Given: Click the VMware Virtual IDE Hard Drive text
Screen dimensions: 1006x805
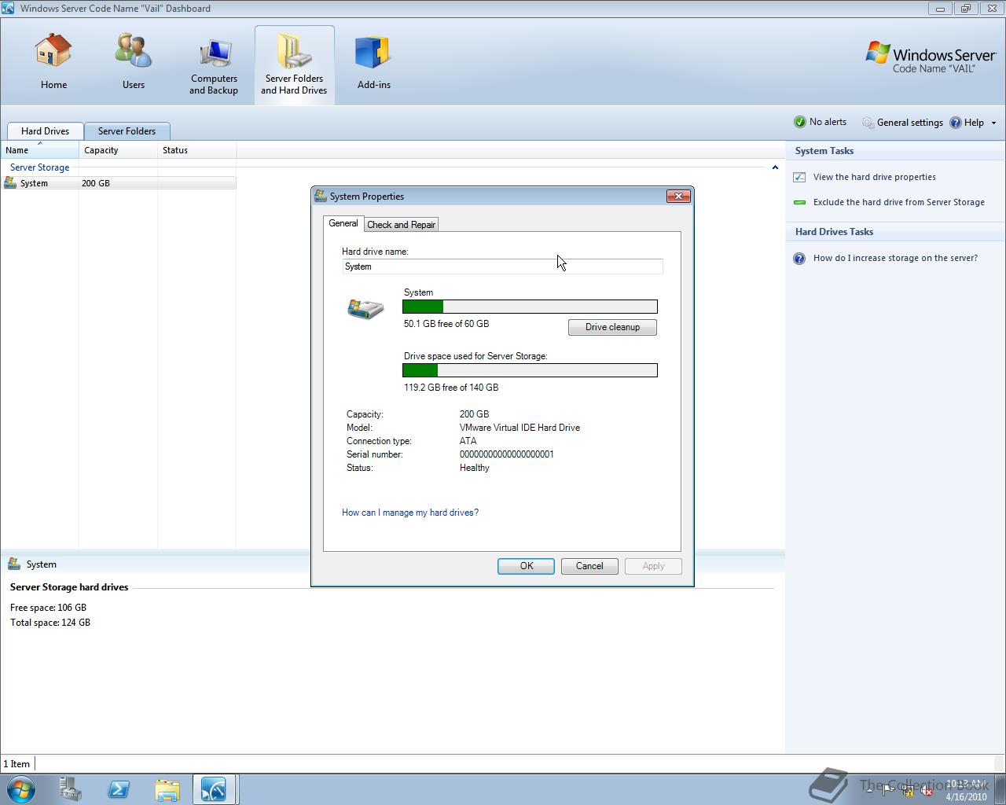Looking at the screenshot, I should point(520,428).
